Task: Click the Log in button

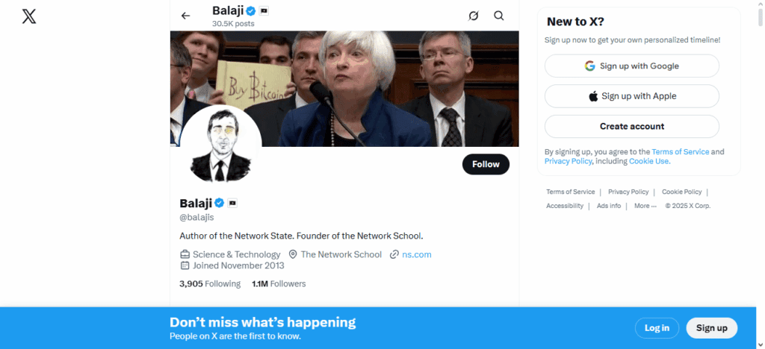Action: (657, 328)
